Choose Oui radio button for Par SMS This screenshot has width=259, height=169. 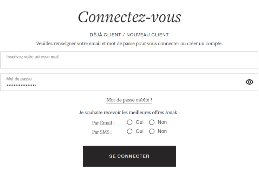coord(129,132)
